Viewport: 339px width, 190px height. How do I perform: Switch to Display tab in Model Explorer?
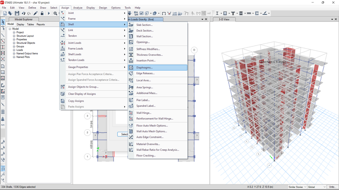pos(20,24)
